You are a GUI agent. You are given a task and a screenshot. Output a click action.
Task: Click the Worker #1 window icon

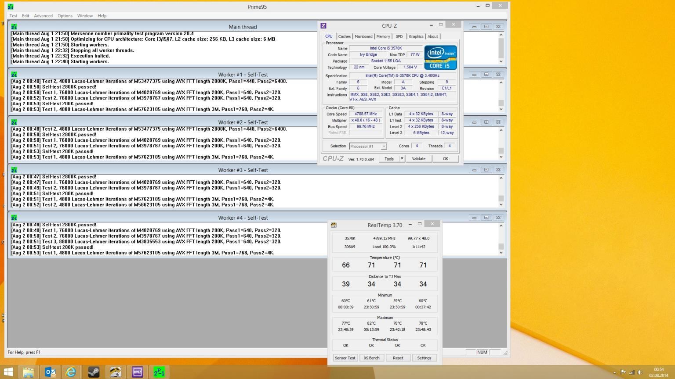[x=14, y=75]
